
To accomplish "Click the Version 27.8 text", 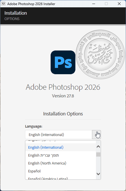I will [63, 96].
